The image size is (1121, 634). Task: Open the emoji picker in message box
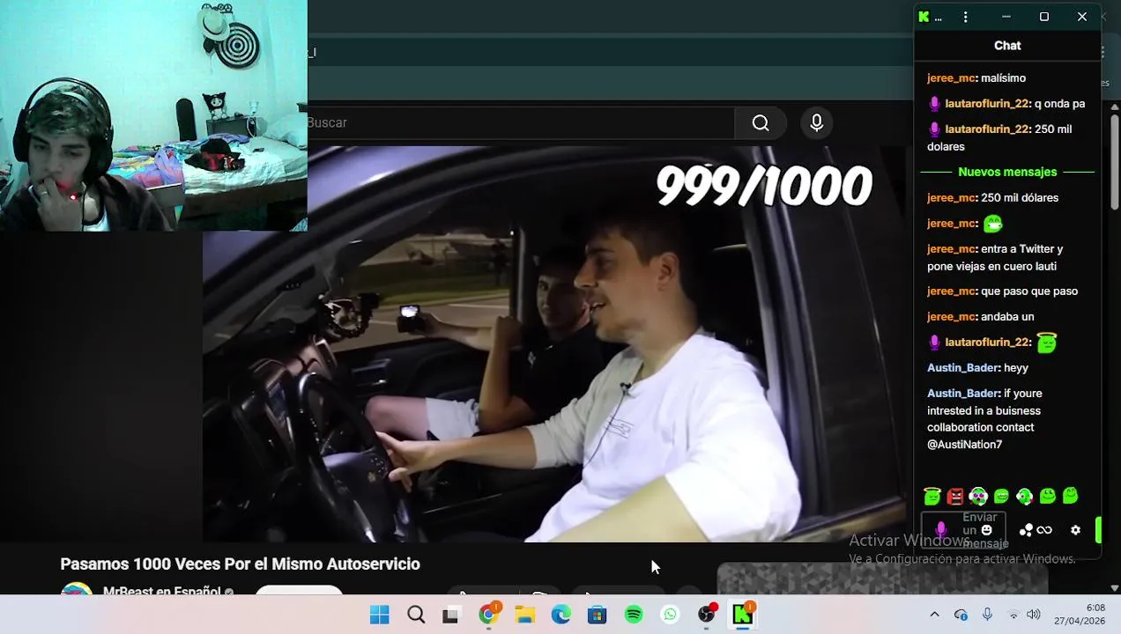(x=987, y=530)
